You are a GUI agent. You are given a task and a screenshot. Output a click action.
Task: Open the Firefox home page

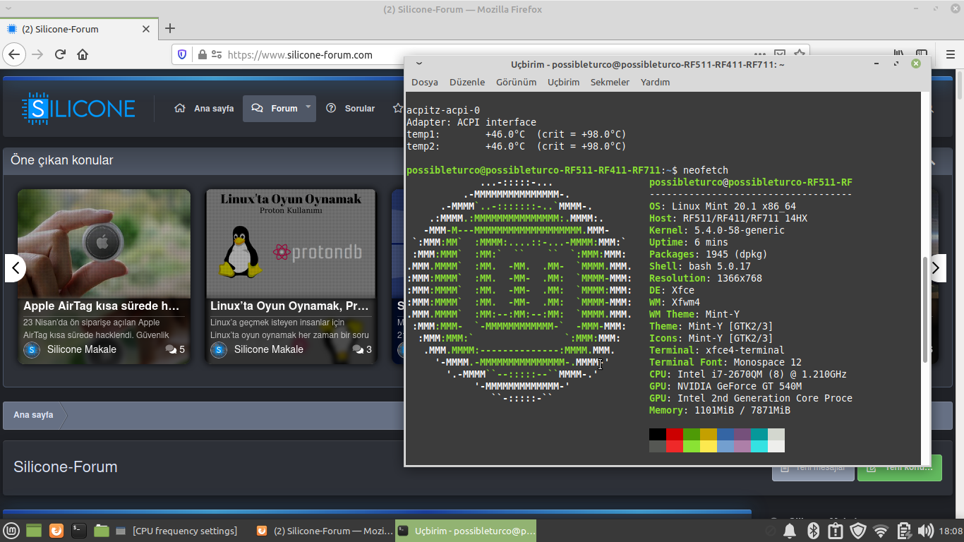83,54
